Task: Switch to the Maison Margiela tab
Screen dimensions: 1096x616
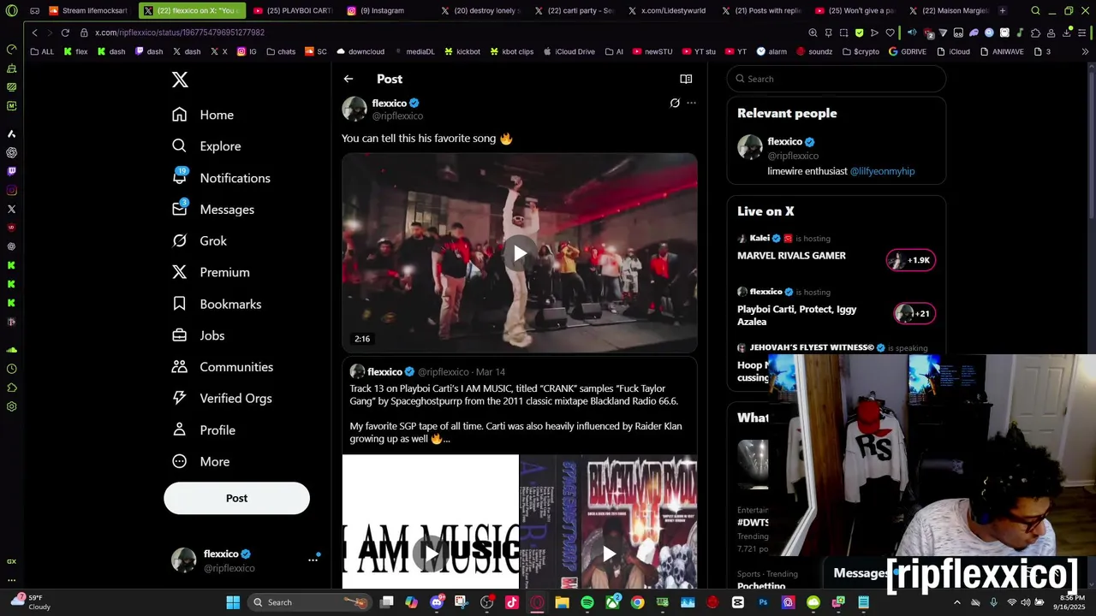Action: 948,11
